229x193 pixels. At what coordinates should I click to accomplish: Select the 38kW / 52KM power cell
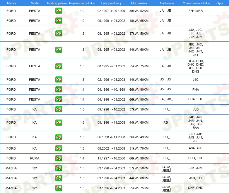(139, 11)
